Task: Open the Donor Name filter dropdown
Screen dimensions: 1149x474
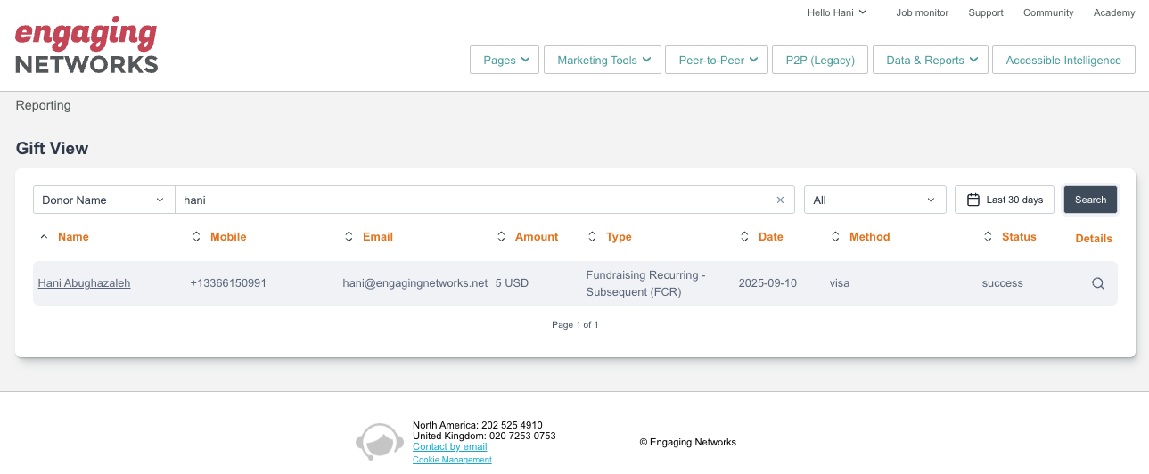Action: [103, 200]
